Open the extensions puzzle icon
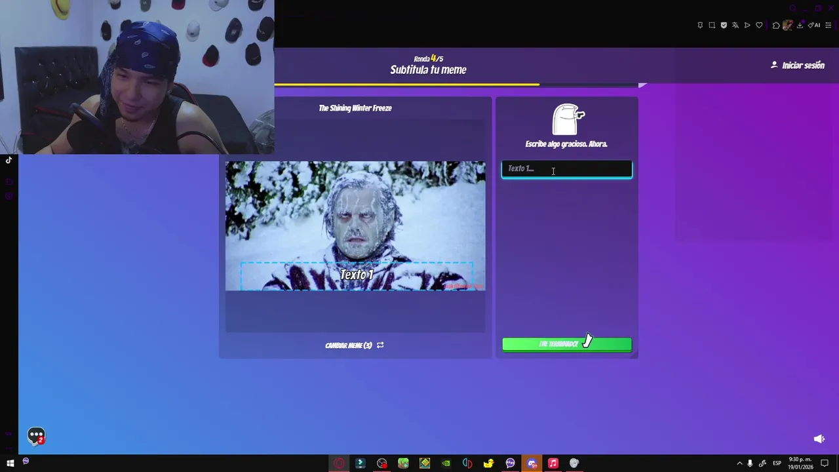The width and height of the screenshot is (839, 472). tap(776, 25)
